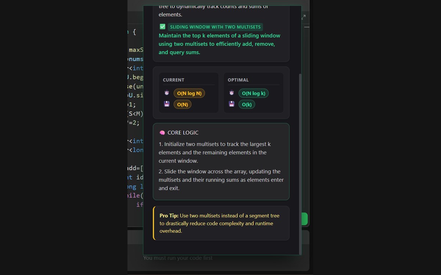Click the overlay panel's vertical scrollbar
This screenshot has height=275, width=441.
300,164
